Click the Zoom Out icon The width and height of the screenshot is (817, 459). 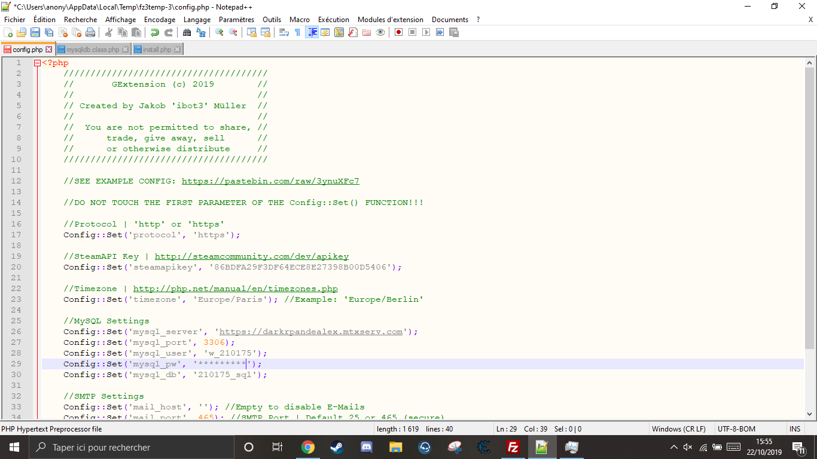(x=233, y=32)
